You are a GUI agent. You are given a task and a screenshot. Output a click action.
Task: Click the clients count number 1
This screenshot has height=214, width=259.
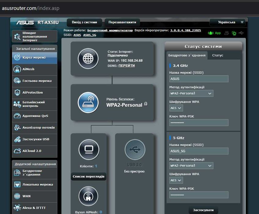[96, 166]
